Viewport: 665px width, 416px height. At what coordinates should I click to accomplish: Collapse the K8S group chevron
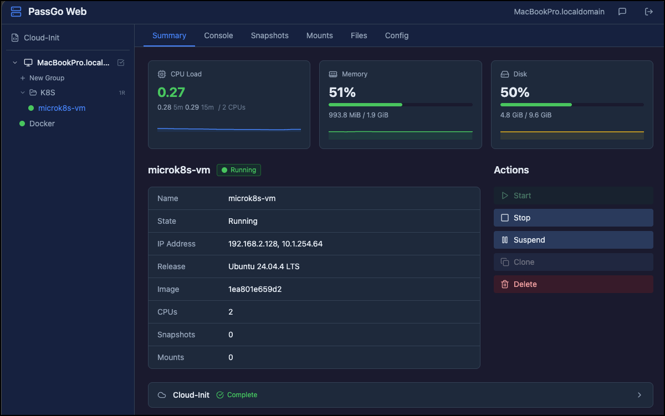click(23, 93)
